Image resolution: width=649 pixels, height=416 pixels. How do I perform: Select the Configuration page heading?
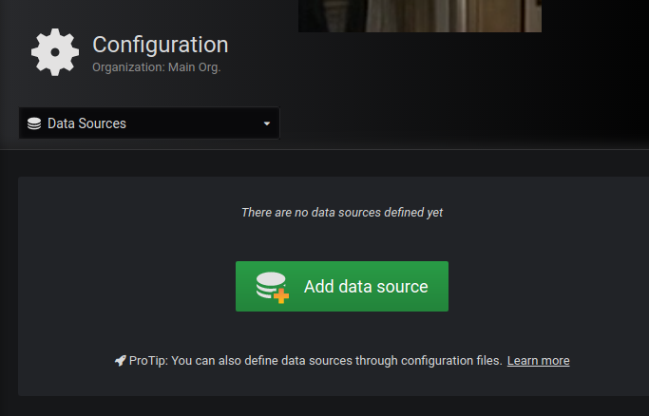pyautogui.click(x=161, y=45)
